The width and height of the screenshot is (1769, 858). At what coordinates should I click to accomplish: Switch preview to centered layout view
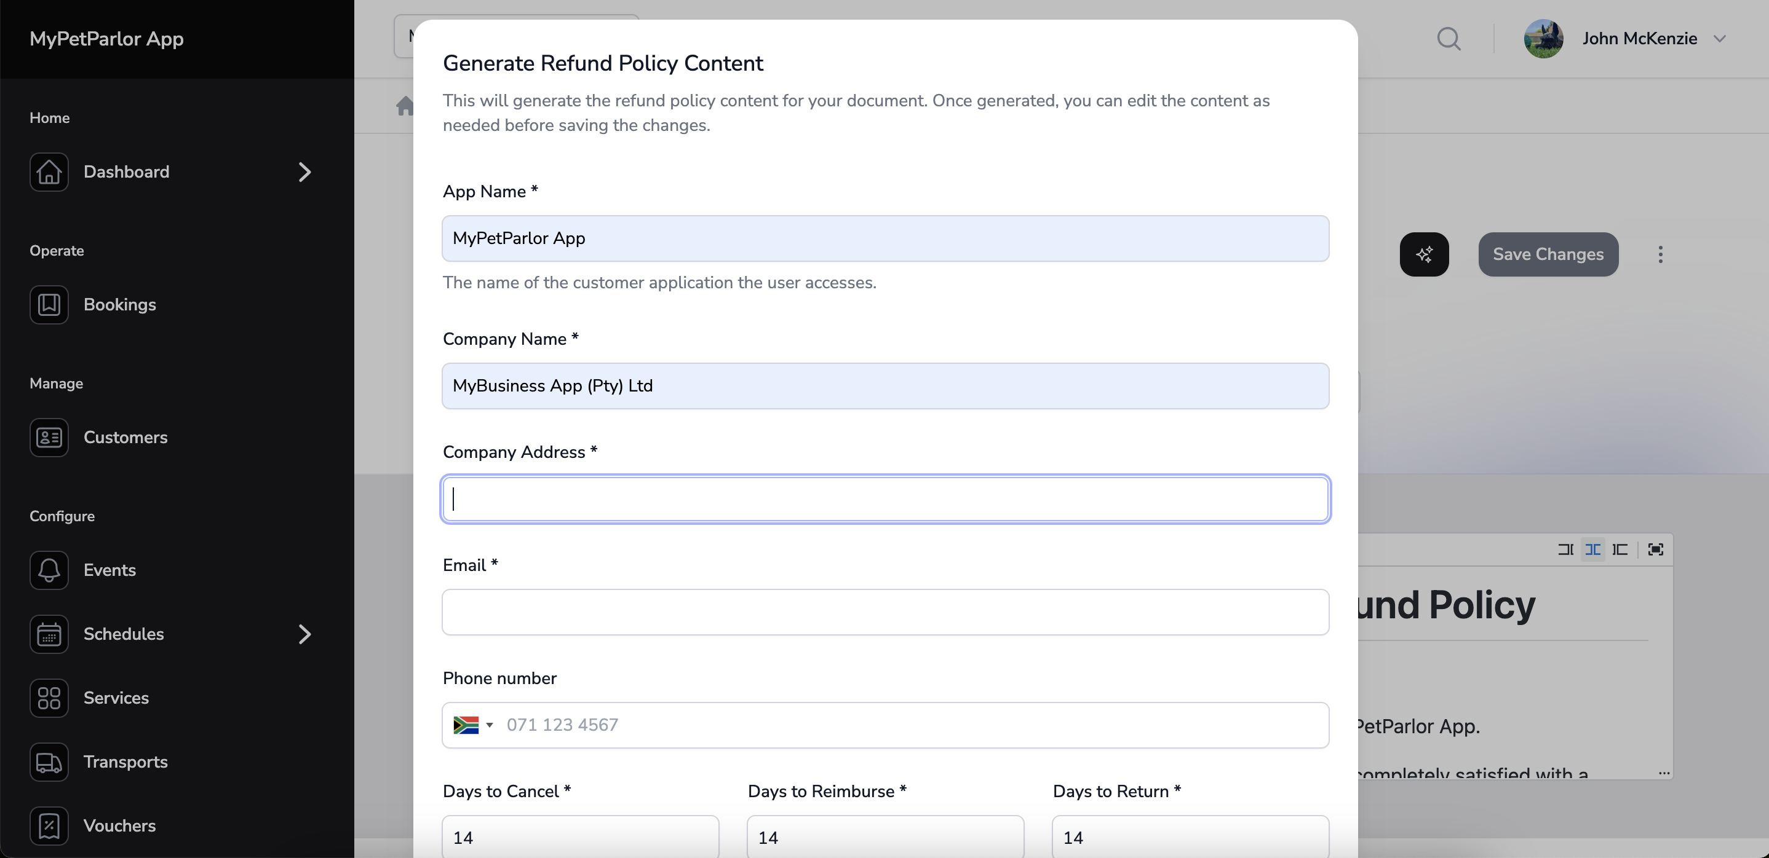pos(1593,549)
